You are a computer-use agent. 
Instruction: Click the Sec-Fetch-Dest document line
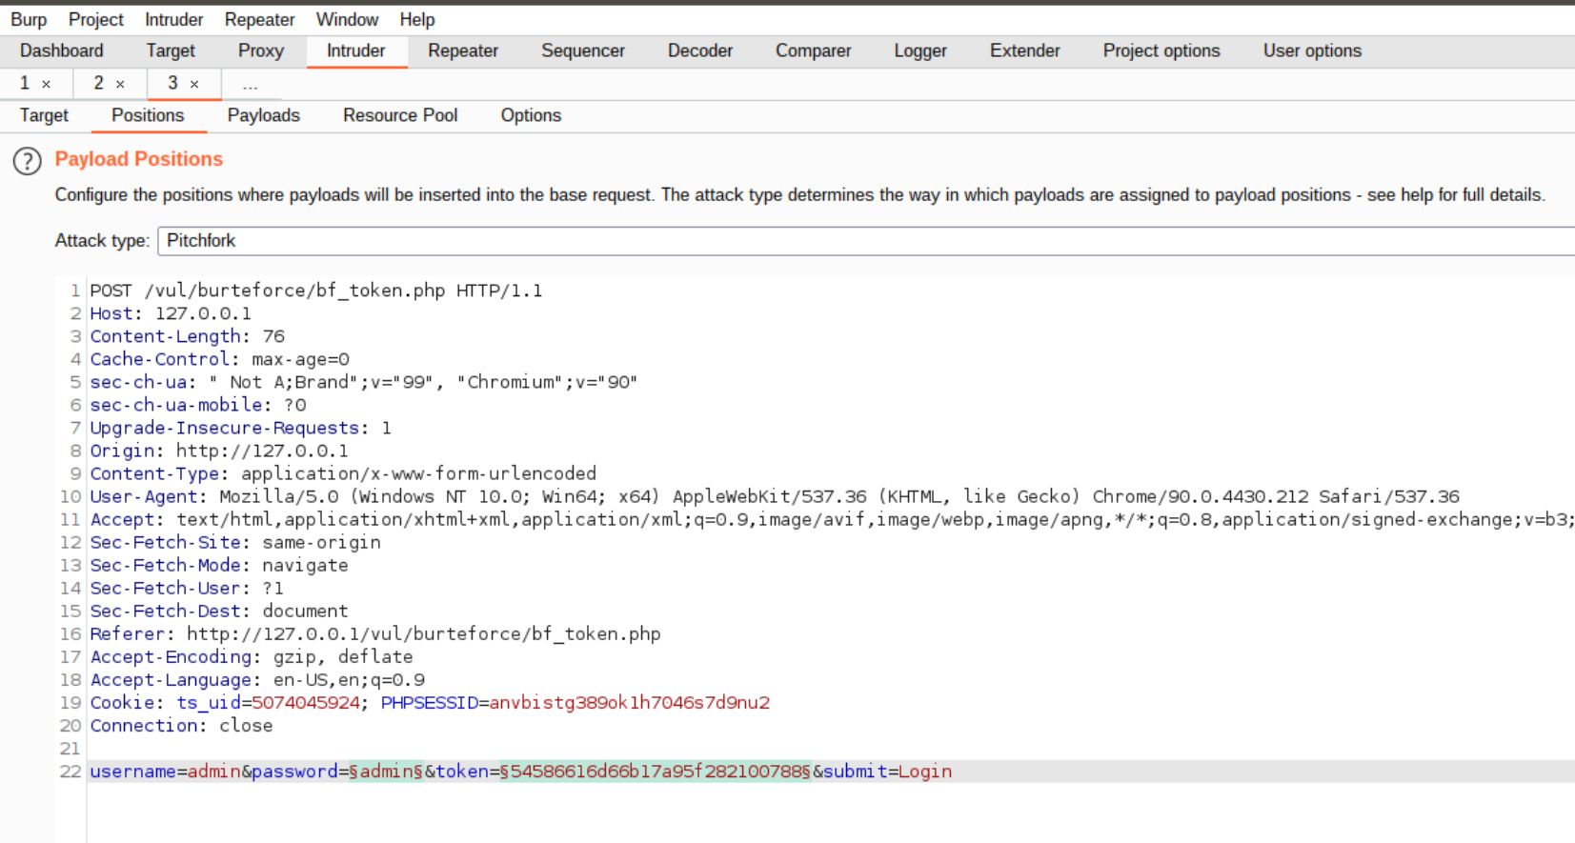(x=219, y=611)
